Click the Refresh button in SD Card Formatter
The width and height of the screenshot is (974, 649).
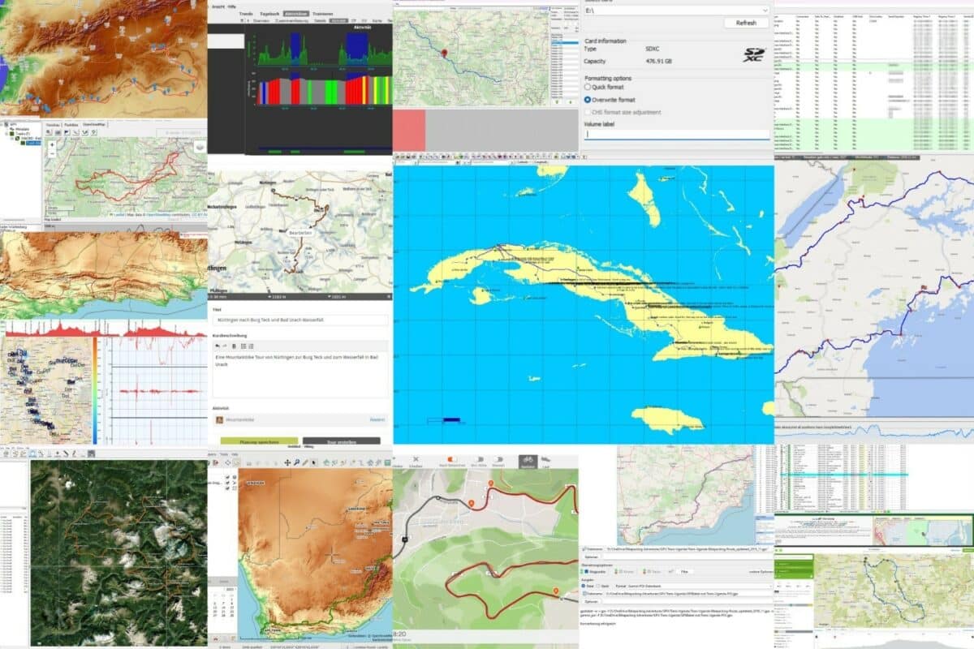pos(746,23)
